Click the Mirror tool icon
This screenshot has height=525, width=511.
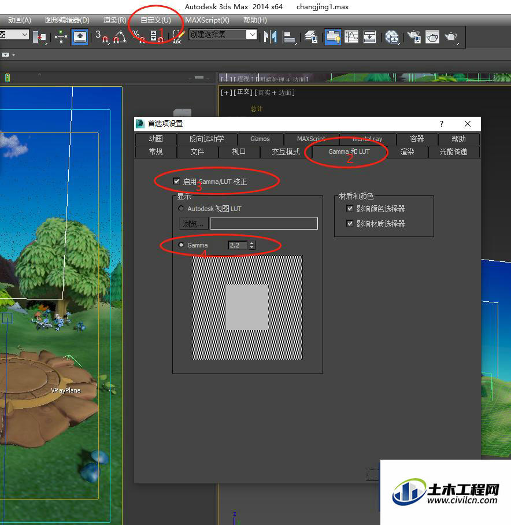click(270, 37)
